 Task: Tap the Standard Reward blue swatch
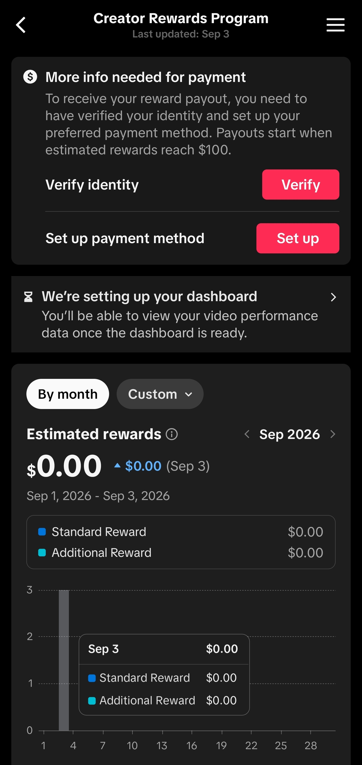pos(42,532)
